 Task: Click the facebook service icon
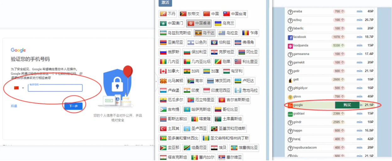[x=290, y=37]
